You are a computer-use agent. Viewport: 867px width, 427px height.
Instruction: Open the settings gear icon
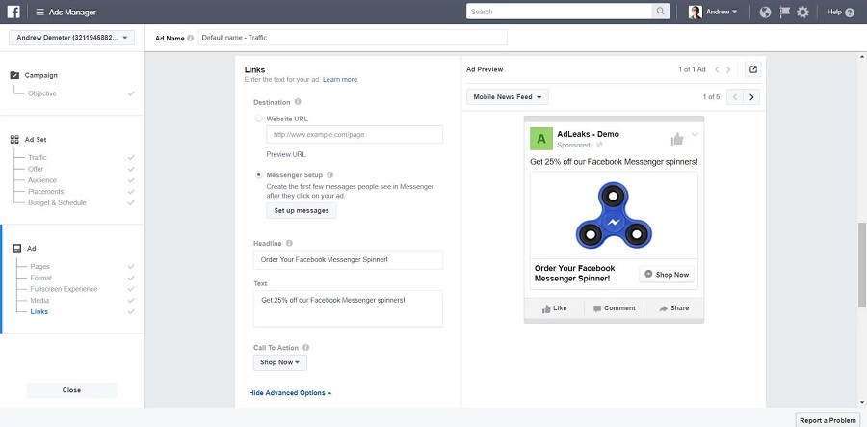coord(802,12)
